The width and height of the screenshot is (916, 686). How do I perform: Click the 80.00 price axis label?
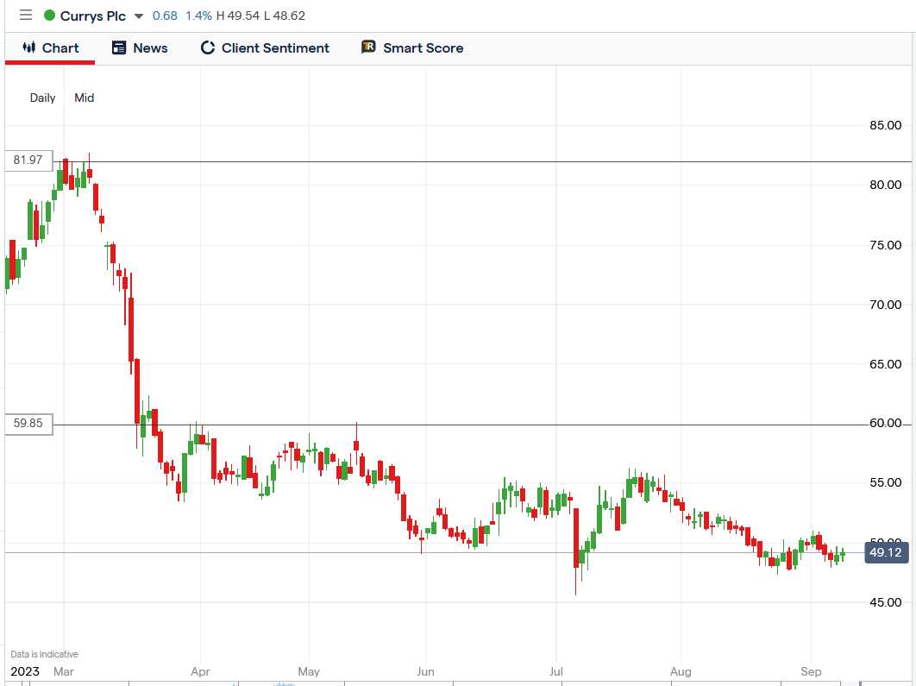pyautogui.click(x=885, y=185)
